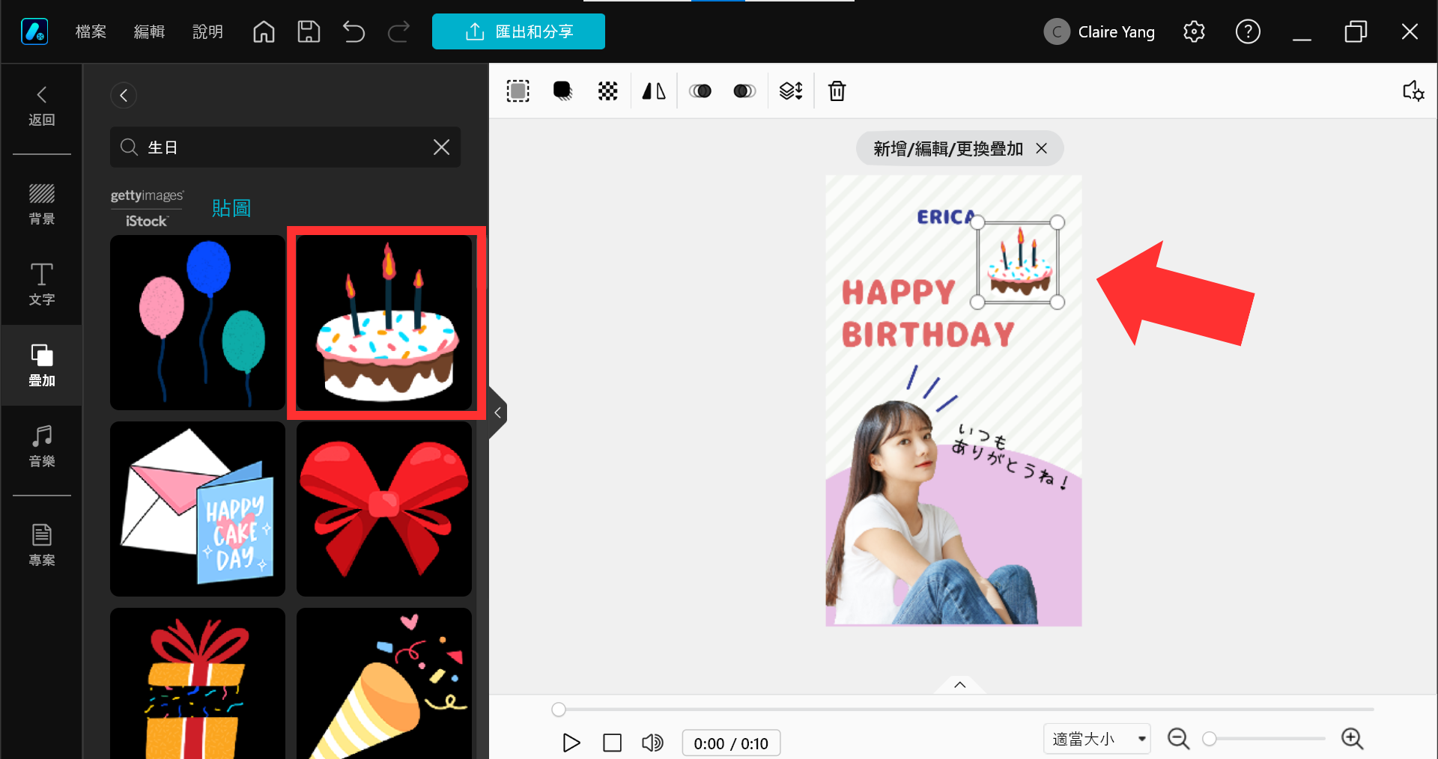Choose the gift box sticker thumbnail
Screen dimensions: 1438x759
[x=198, y=683]
